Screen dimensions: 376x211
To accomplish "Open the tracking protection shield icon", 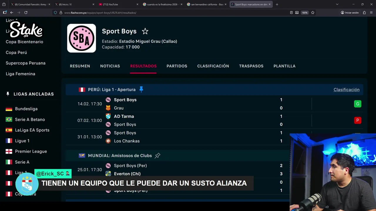I will point(55,13).
